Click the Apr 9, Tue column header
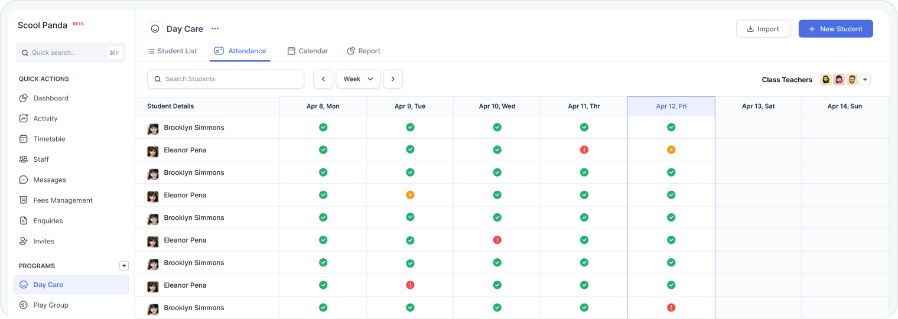The image size is (898, 319). pyautogui.click(x=410, y=106)
